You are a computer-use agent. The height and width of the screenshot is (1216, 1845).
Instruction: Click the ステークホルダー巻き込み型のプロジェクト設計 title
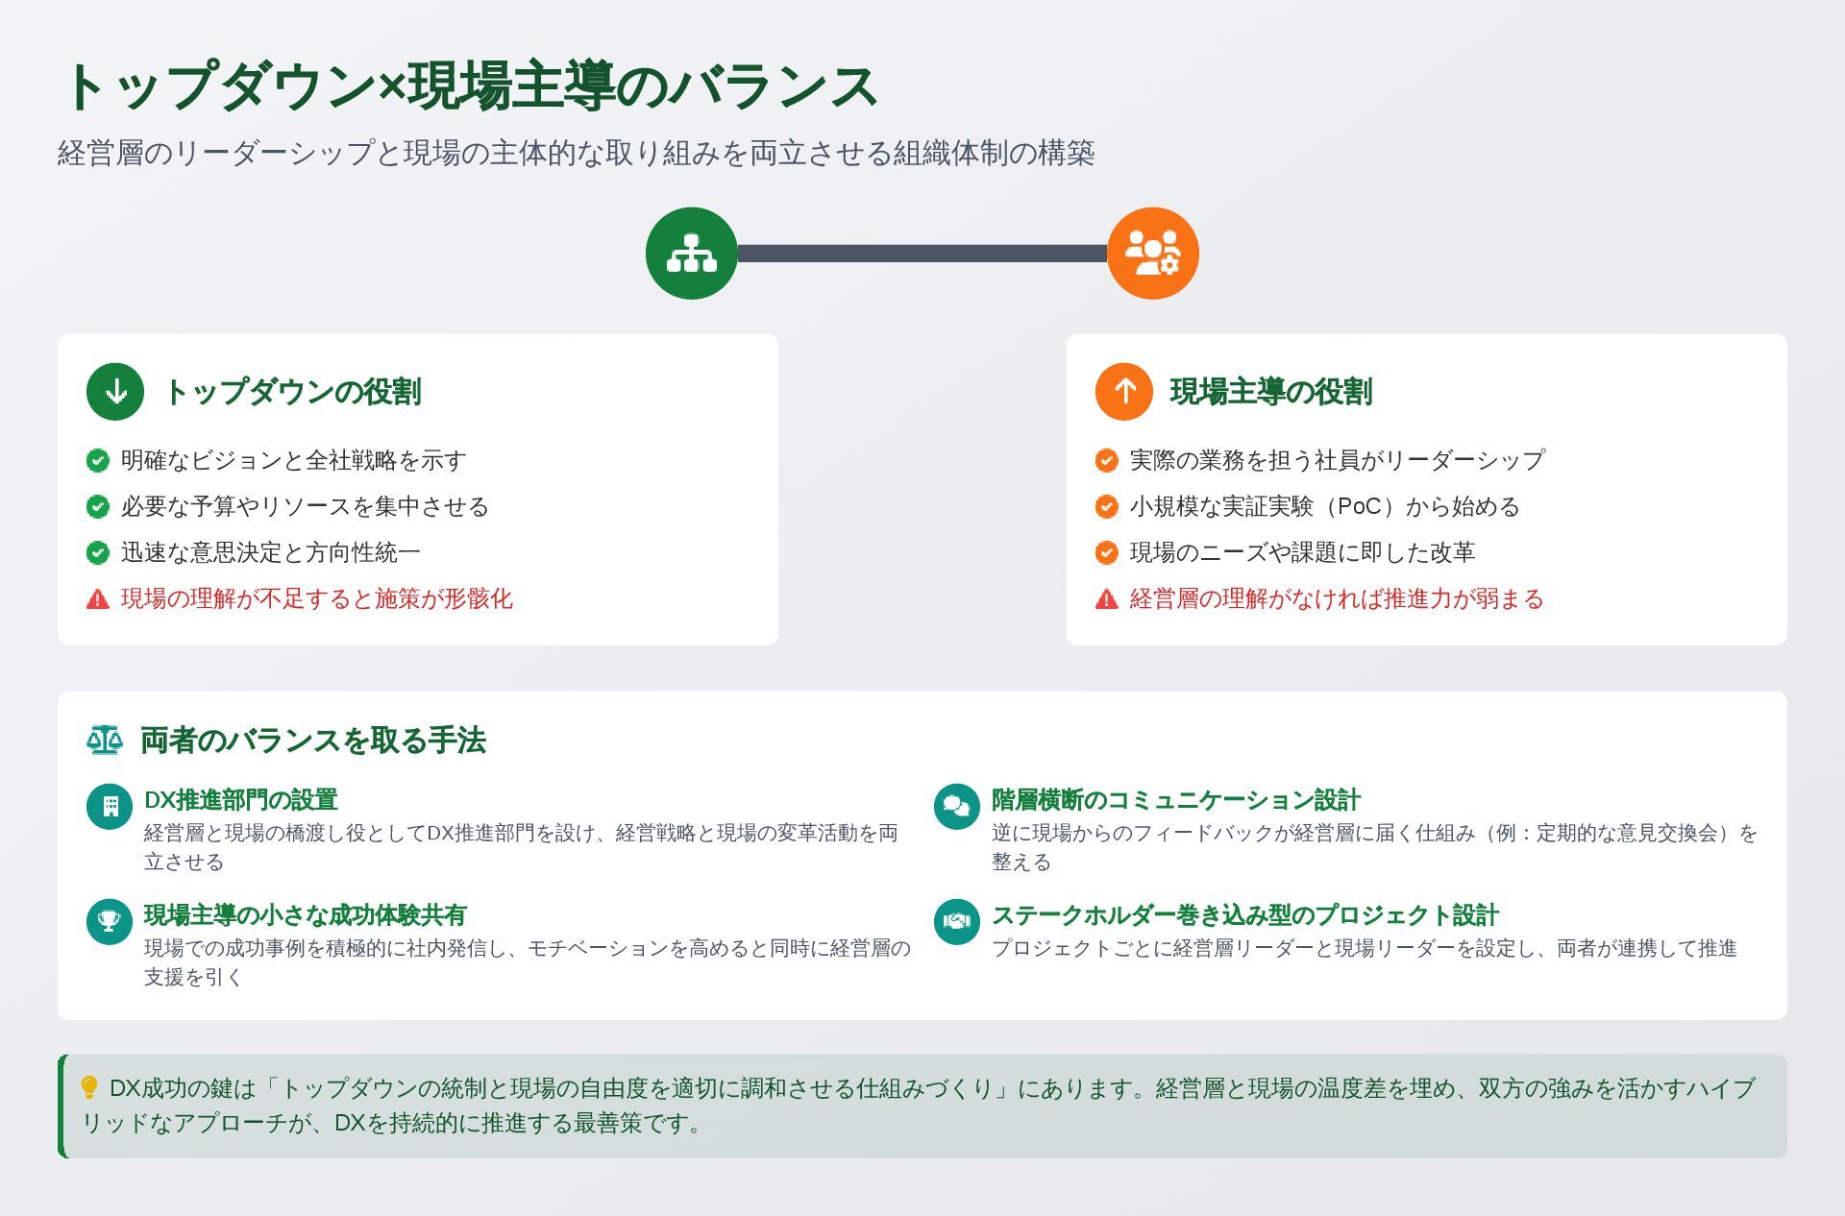(x=1244, y=915)
